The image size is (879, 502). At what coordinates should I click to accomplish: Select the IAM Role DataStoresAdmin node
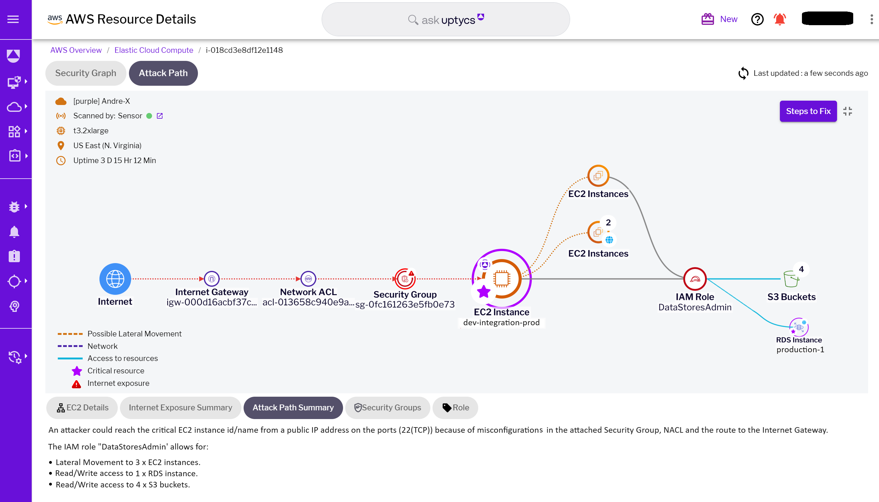[694, 279]
